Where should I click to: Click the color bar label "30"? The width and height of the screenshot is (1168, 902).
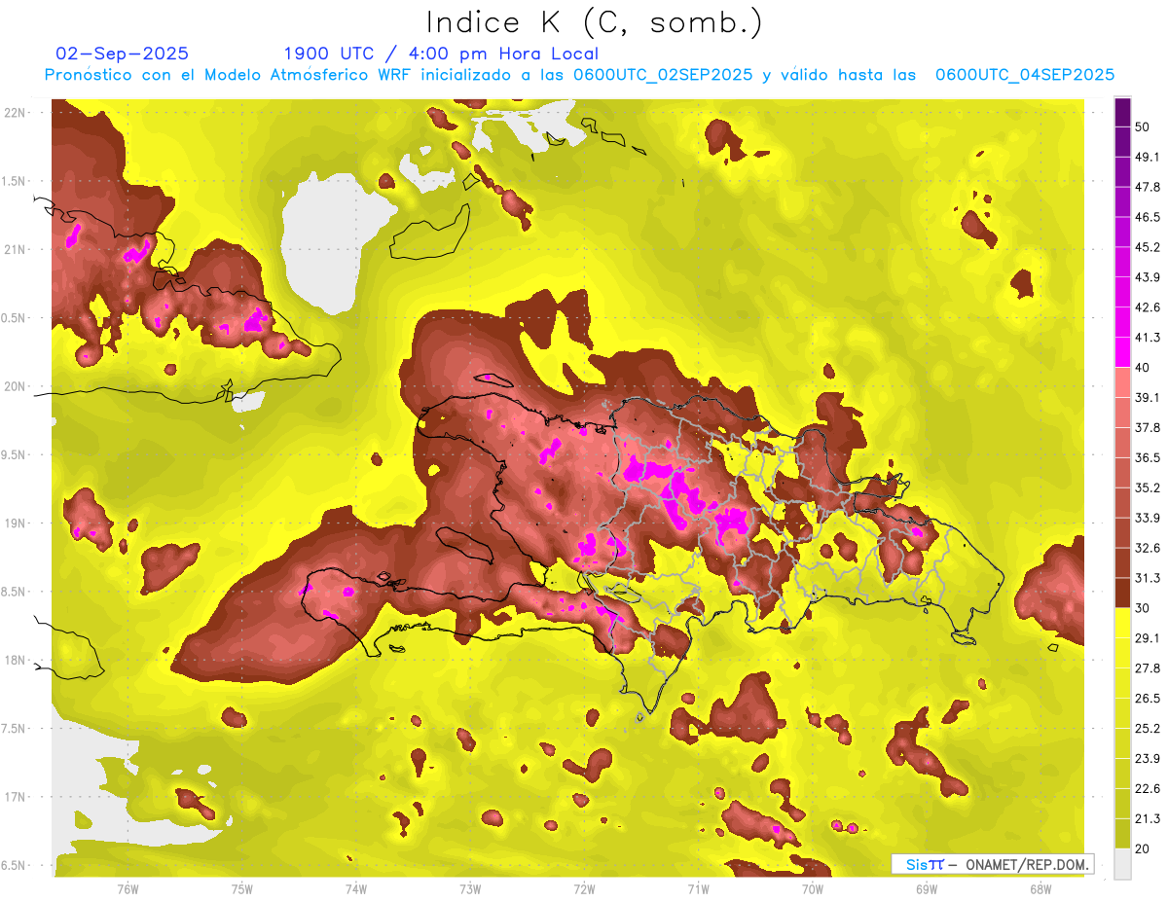click(x=1144, y=608)
